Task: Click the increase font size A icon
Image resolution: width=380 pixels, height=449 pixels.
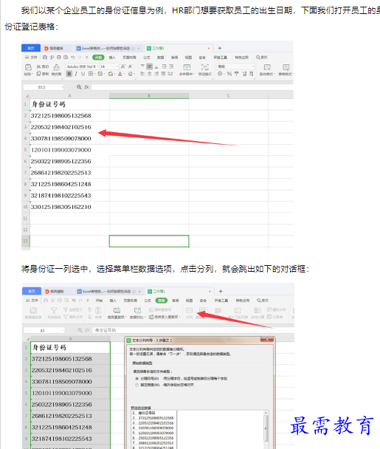Action: (x=123, y=66)
